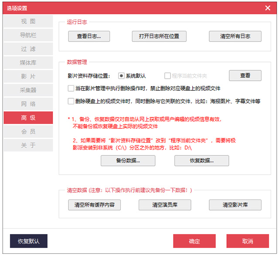Switch to the 采集器 tab
The height and width of the screenshot is (255, 279).
coord(28,90)
